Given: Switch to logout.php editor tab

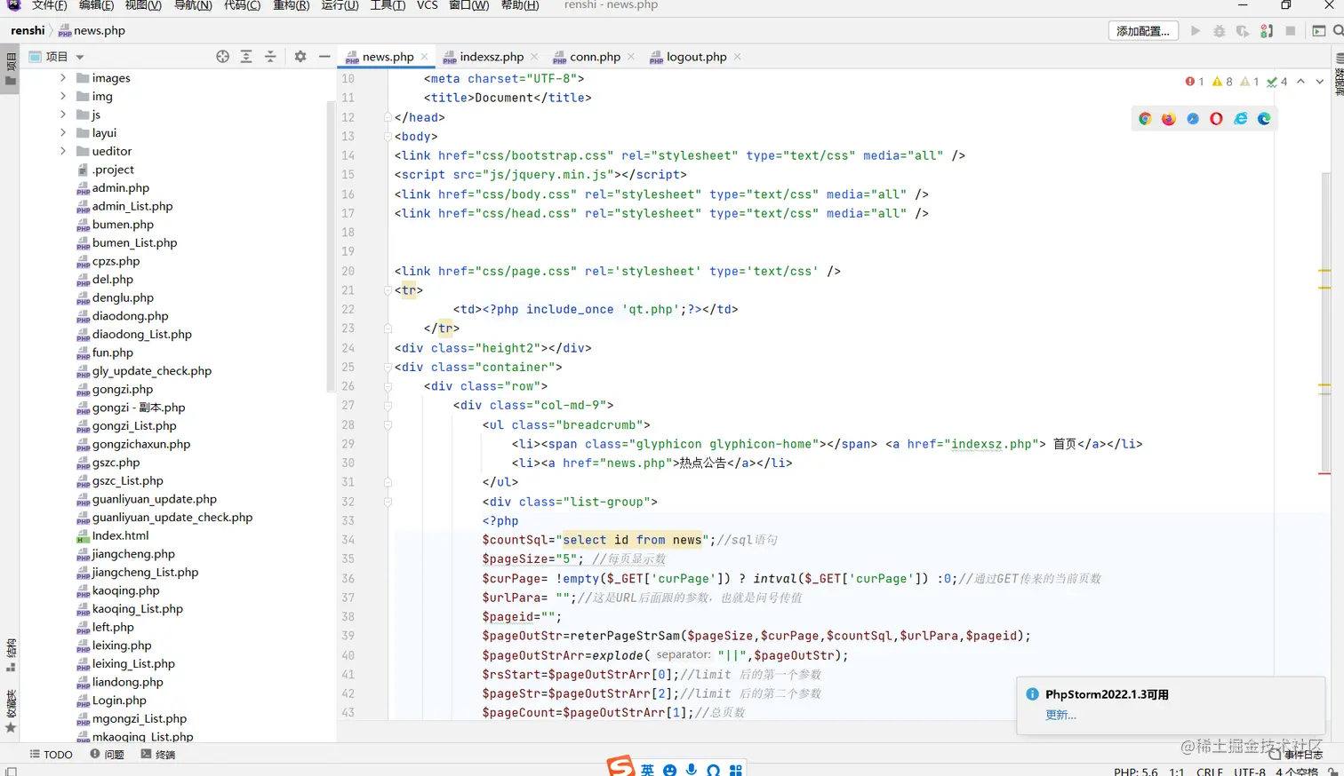Looking at the screenshot, I should (696, 57).
